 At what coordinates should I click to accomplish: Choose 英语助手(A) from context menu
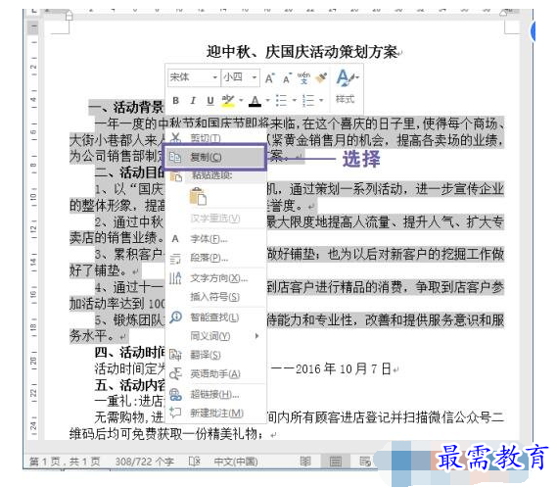(x=215, y=373)
